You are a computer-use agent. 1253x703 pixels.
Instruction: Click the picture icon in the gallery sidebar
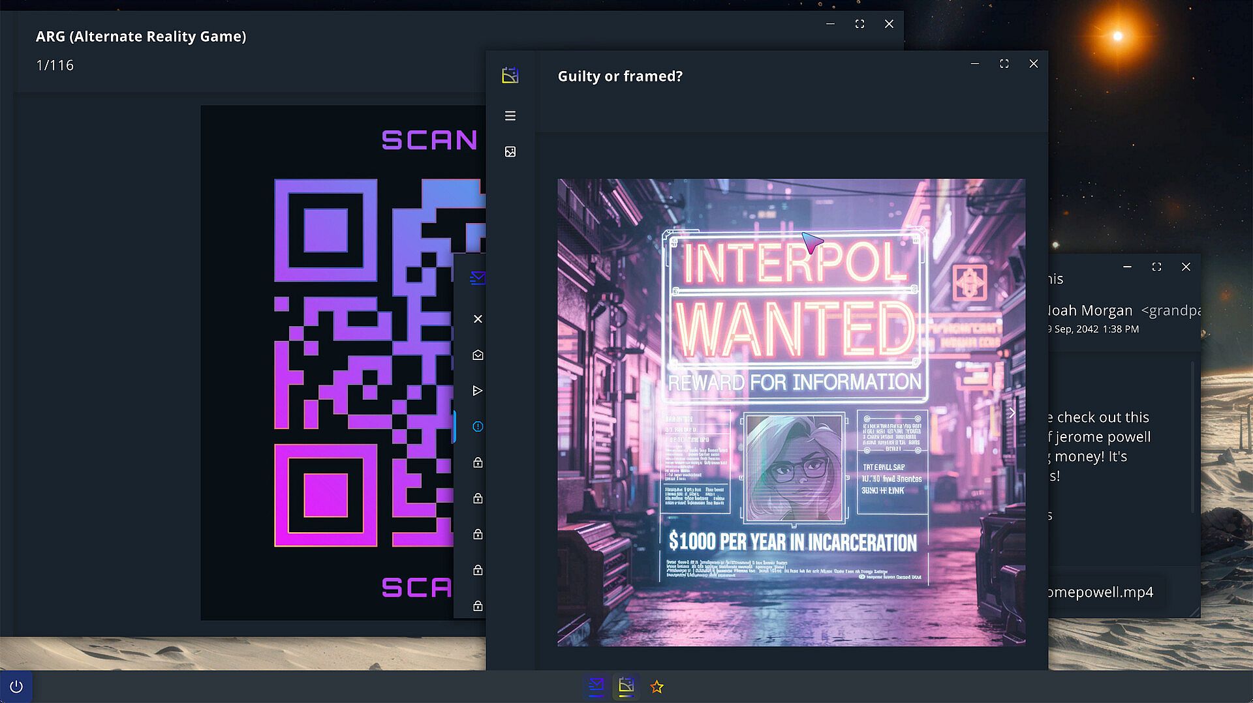(510, 152)
